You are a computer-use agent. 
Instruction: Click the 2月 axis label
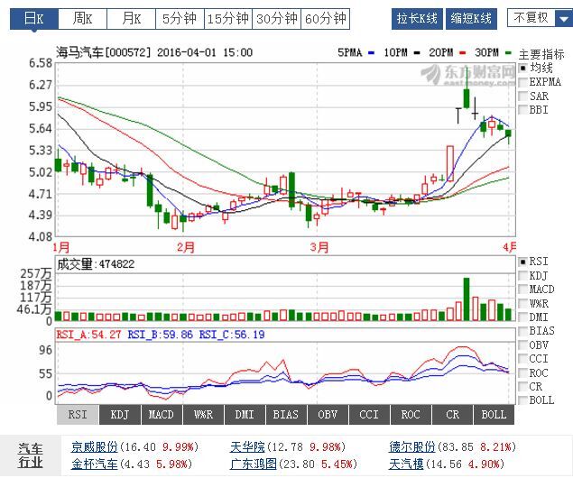coord(185,247)
